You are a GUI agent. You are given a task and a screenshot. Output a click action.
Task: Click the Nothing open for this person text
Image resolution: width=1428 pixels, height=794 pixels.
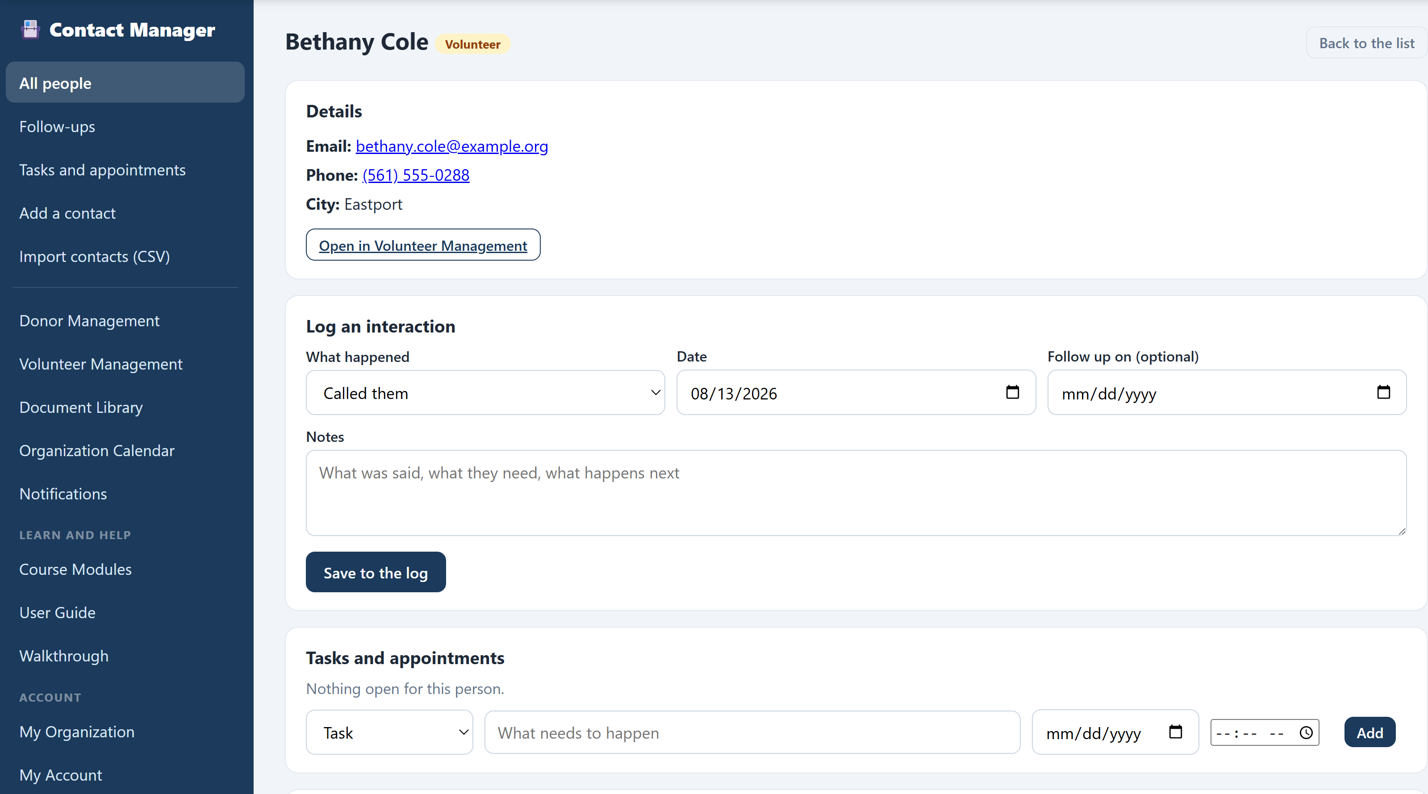[405, 688]
